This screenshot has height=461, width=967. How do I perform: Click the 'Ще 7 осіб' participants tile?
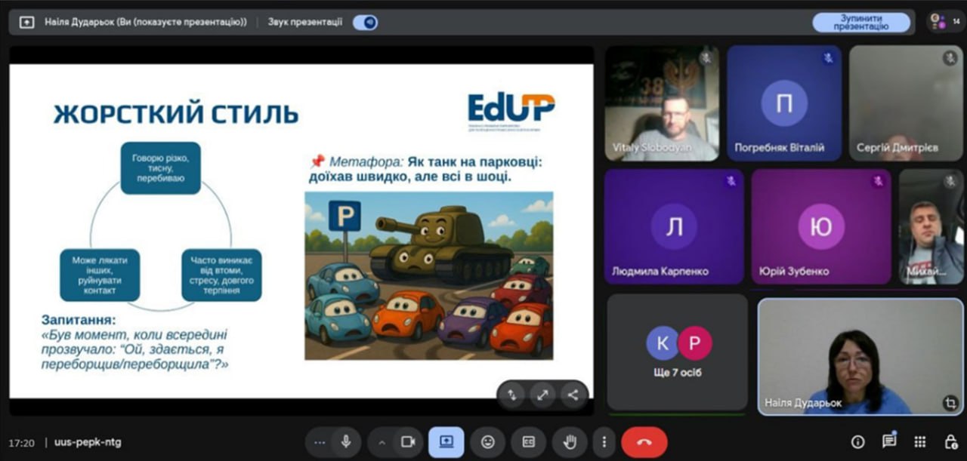pos(677,352)
